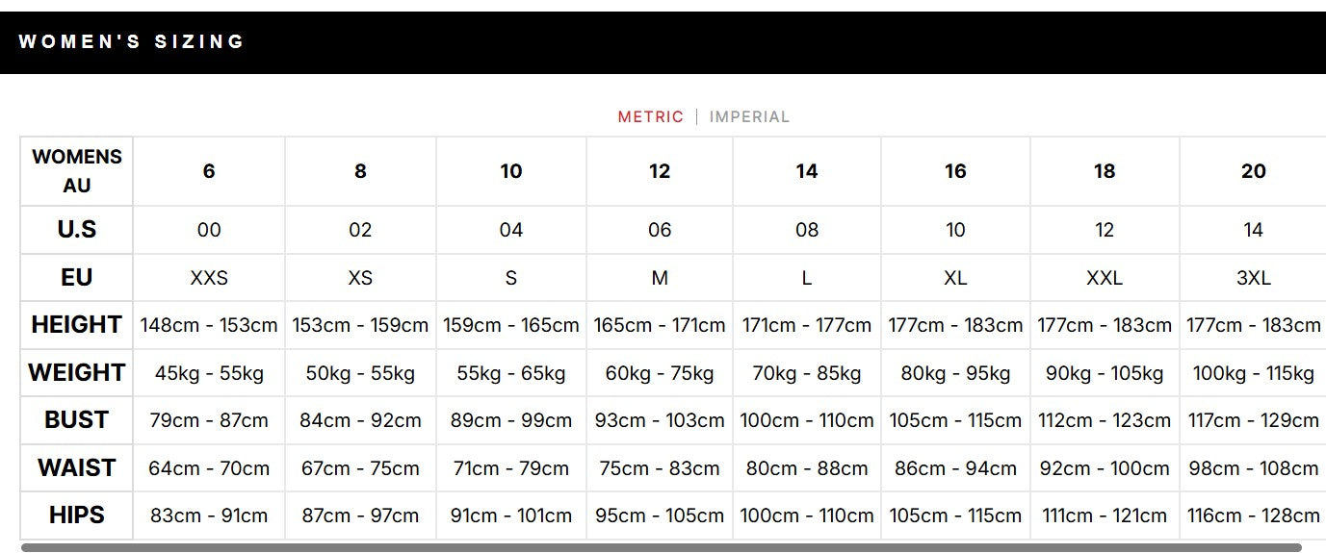
Task: Switch to the IMPERIAL units tab
Action: (749, 116)
